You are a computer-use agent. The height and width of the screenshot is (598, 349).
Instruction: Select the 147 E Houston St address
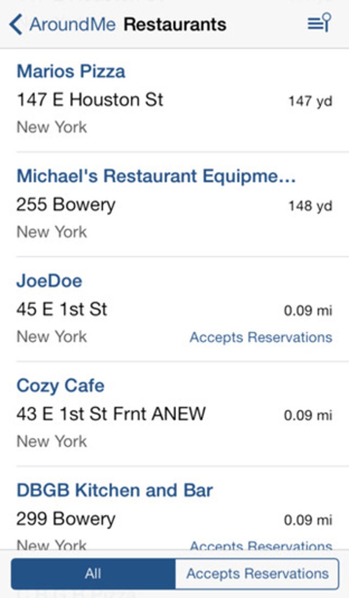pyautogui.click(x=90, y=100)
